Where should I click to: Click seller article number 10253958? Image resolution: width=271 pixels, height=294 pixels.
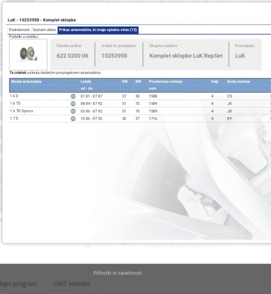pos(114,56)
